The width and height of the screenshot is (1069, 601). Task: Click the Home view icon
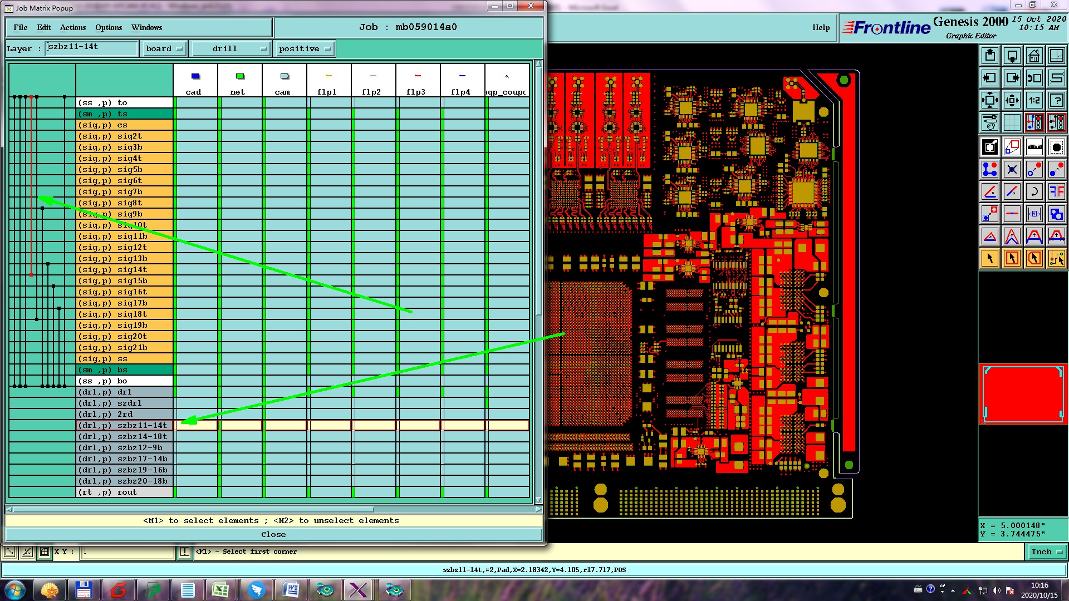click(x=1034, y=56)
